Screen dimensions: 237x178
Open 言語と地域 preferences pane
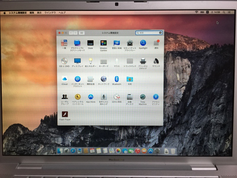tap(116, 44)
